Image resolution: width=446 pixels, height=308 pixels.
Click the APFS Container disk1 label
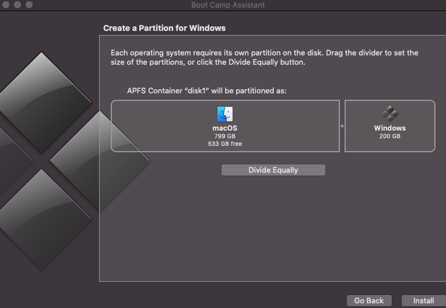pos(206,90)
